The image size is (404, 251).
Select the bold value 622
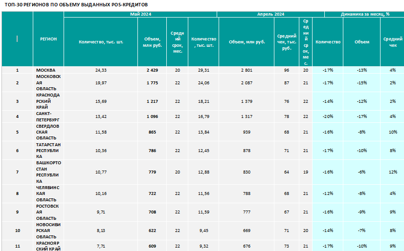152,231
